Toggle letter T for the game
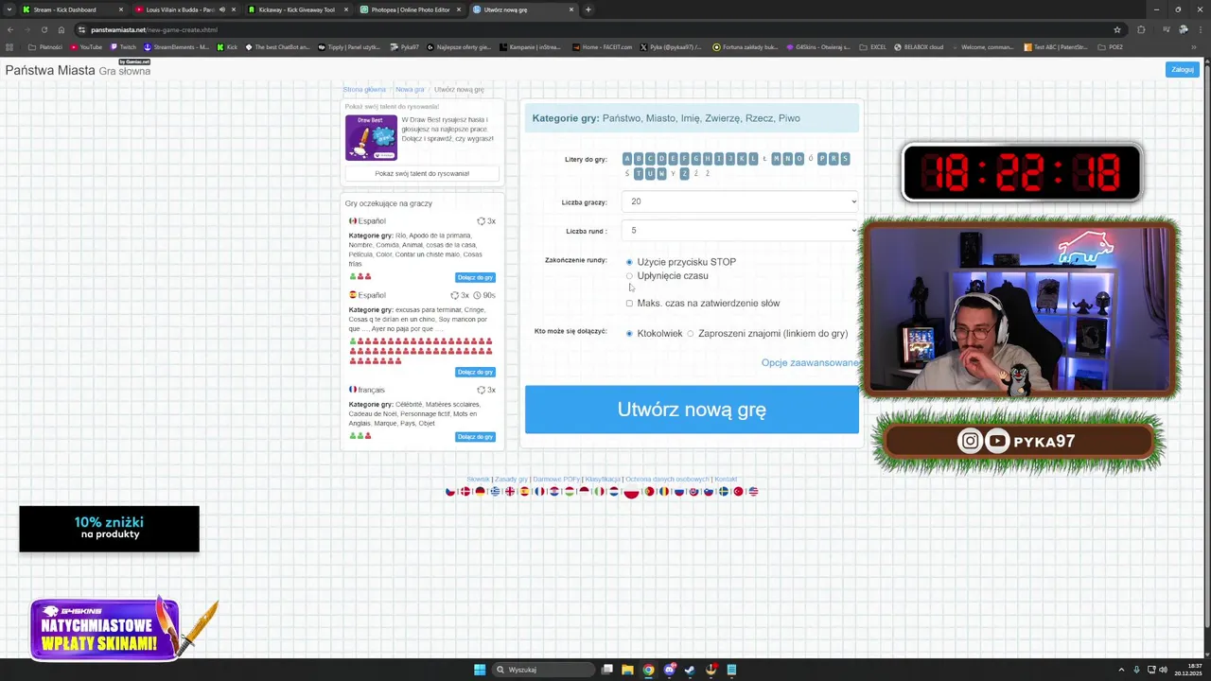Viewport: 1211px width, 681px height. click(x=639, y=174)
